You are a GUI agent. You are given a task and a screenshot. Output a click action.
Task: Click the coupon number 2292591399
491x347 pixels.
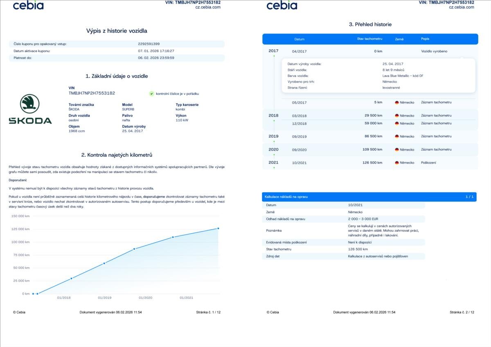(149, 44)
